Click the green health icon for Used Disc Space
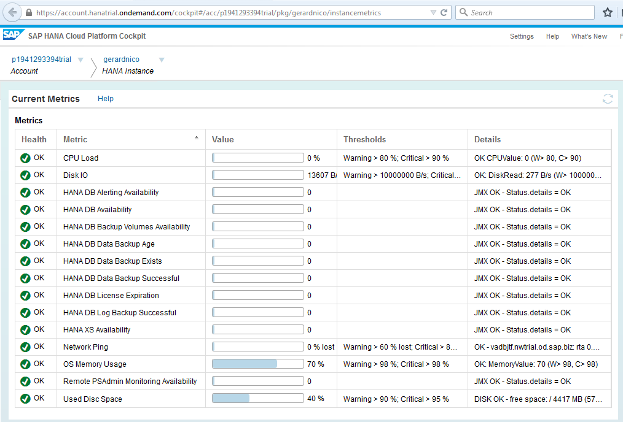 point(24,399)
